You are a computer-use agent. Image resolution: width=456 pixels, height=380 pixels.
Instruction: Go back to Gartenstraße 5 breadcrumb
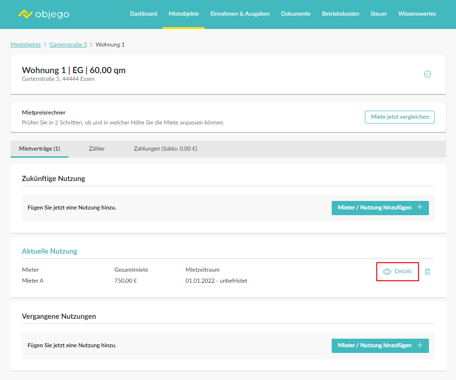[x=68, y=45]
